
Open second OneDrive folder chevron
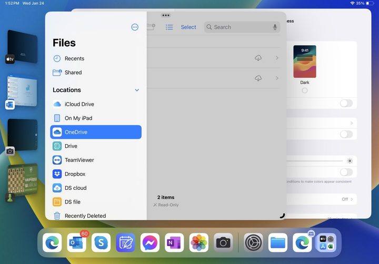coord(277,78)
